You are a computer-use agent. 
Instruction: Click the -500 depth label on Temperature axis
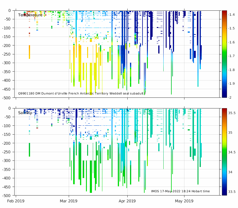pos(7,98)
